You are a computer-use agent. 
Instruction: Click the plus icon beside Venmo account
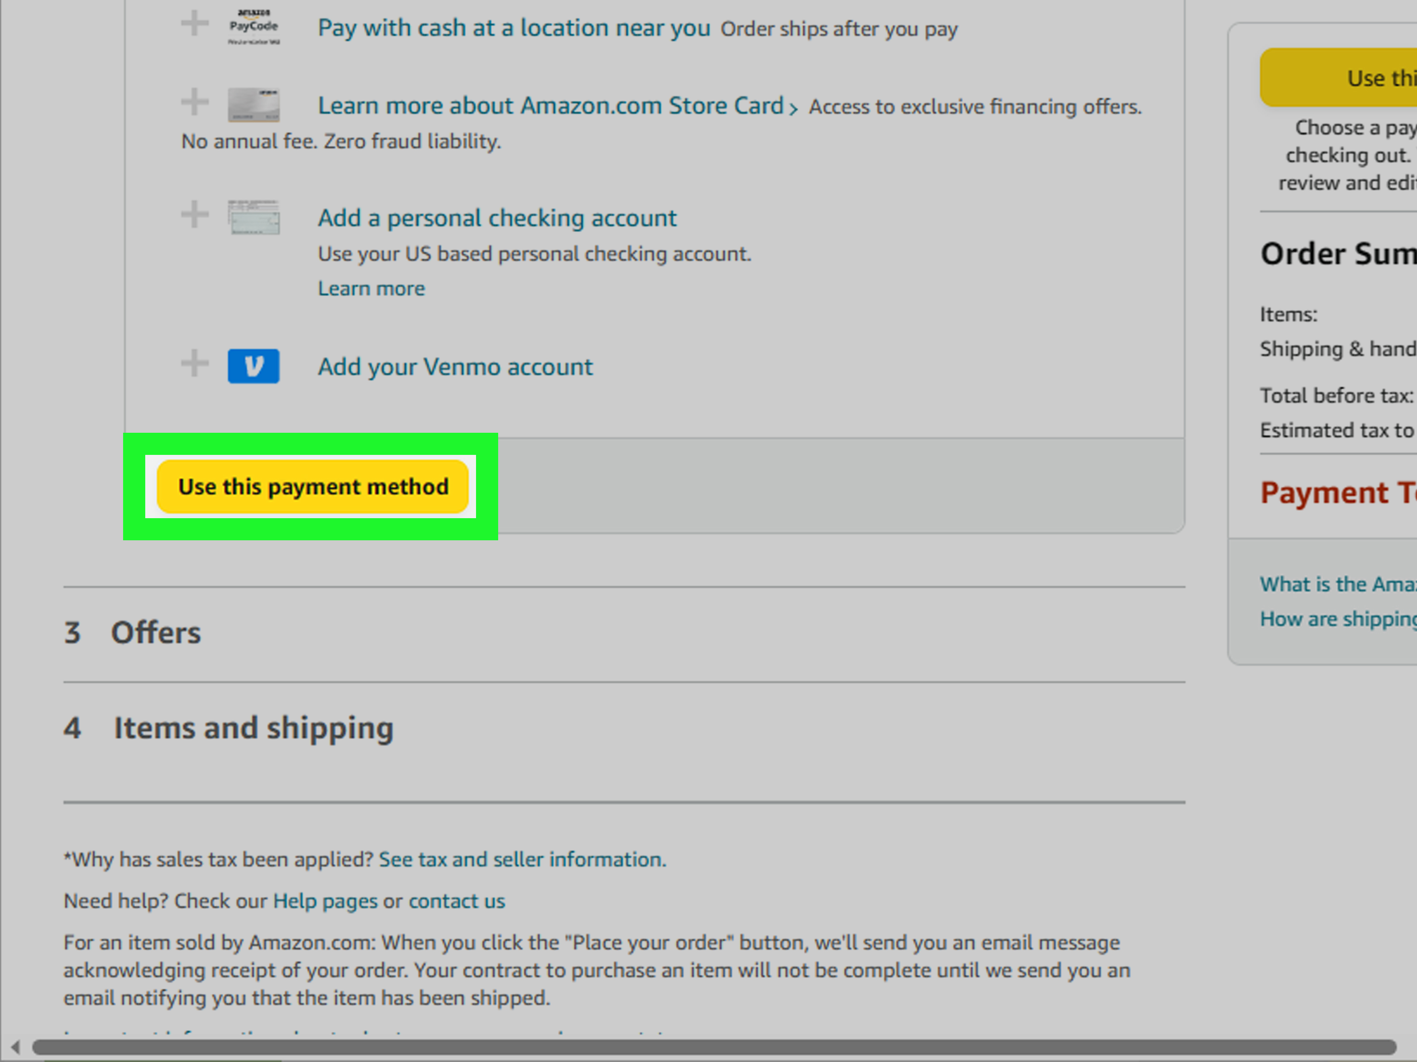click(195, 364)
